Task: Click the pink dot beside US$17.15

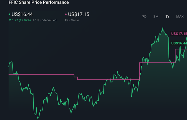Action: (x=66, y=14)
